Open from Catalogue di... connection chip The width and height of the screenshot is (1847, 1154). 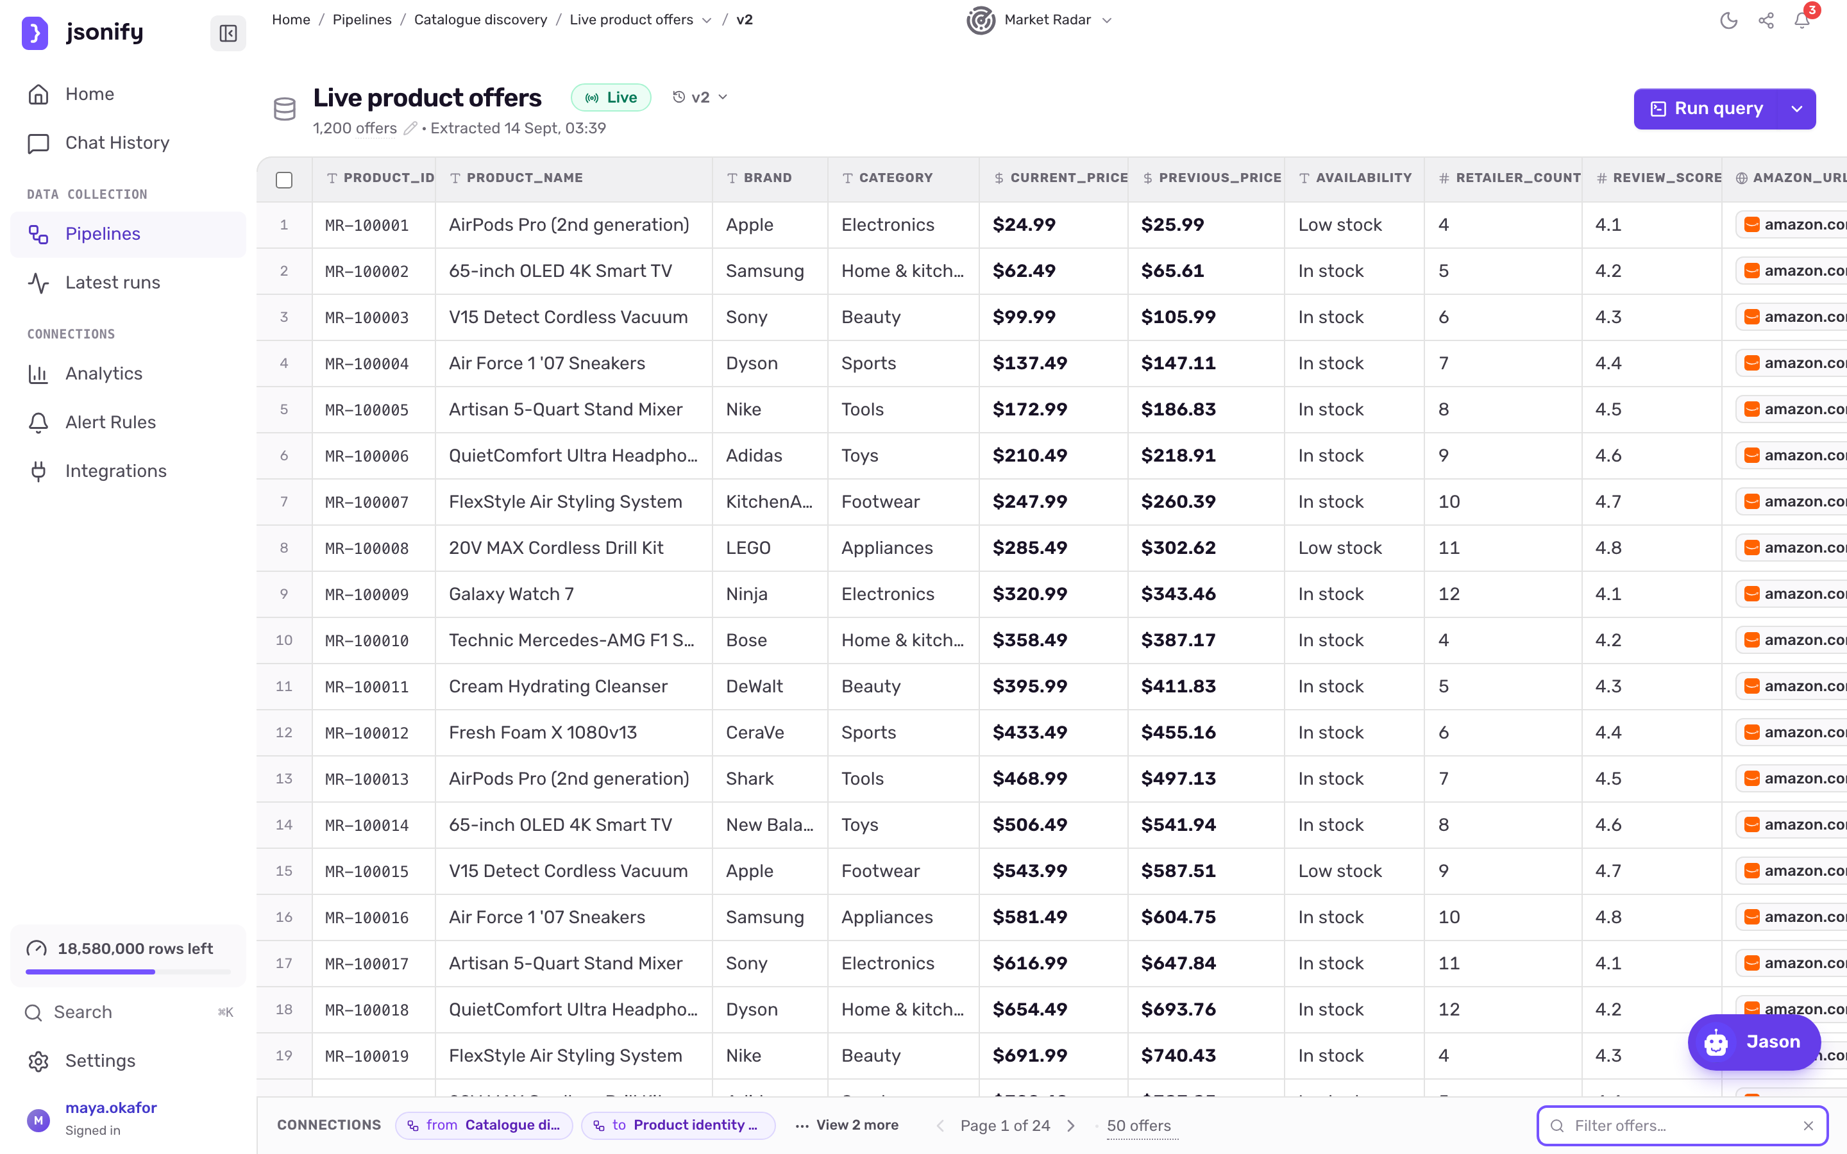coord(484,1125)
